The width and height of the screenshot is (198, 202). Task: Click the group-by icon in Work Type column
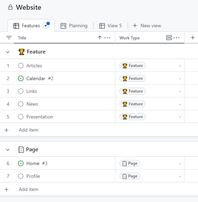[x=169, y=38]
